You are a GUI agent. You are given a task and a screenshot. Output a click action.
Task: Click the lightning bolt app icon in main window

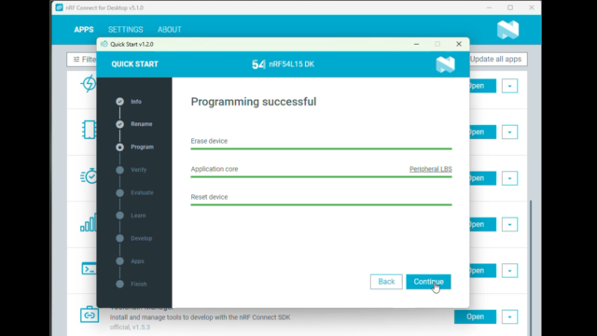click(89, 83)
